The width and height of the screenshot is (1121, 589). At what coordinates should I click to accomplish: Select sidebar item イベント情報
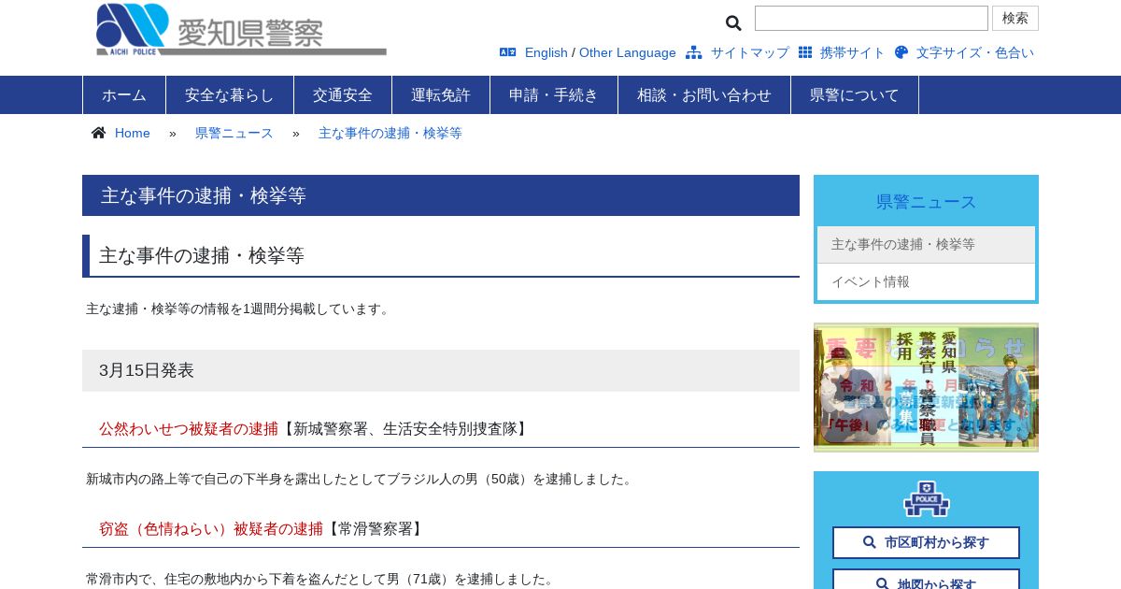click(x=926, y=282)
